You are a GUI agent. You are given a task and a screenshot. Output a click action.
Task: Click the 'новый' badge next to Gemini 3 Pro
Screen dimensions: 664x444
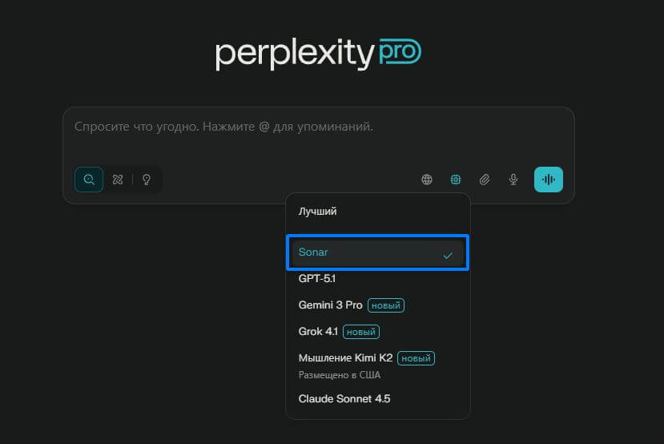click(386, 305)
